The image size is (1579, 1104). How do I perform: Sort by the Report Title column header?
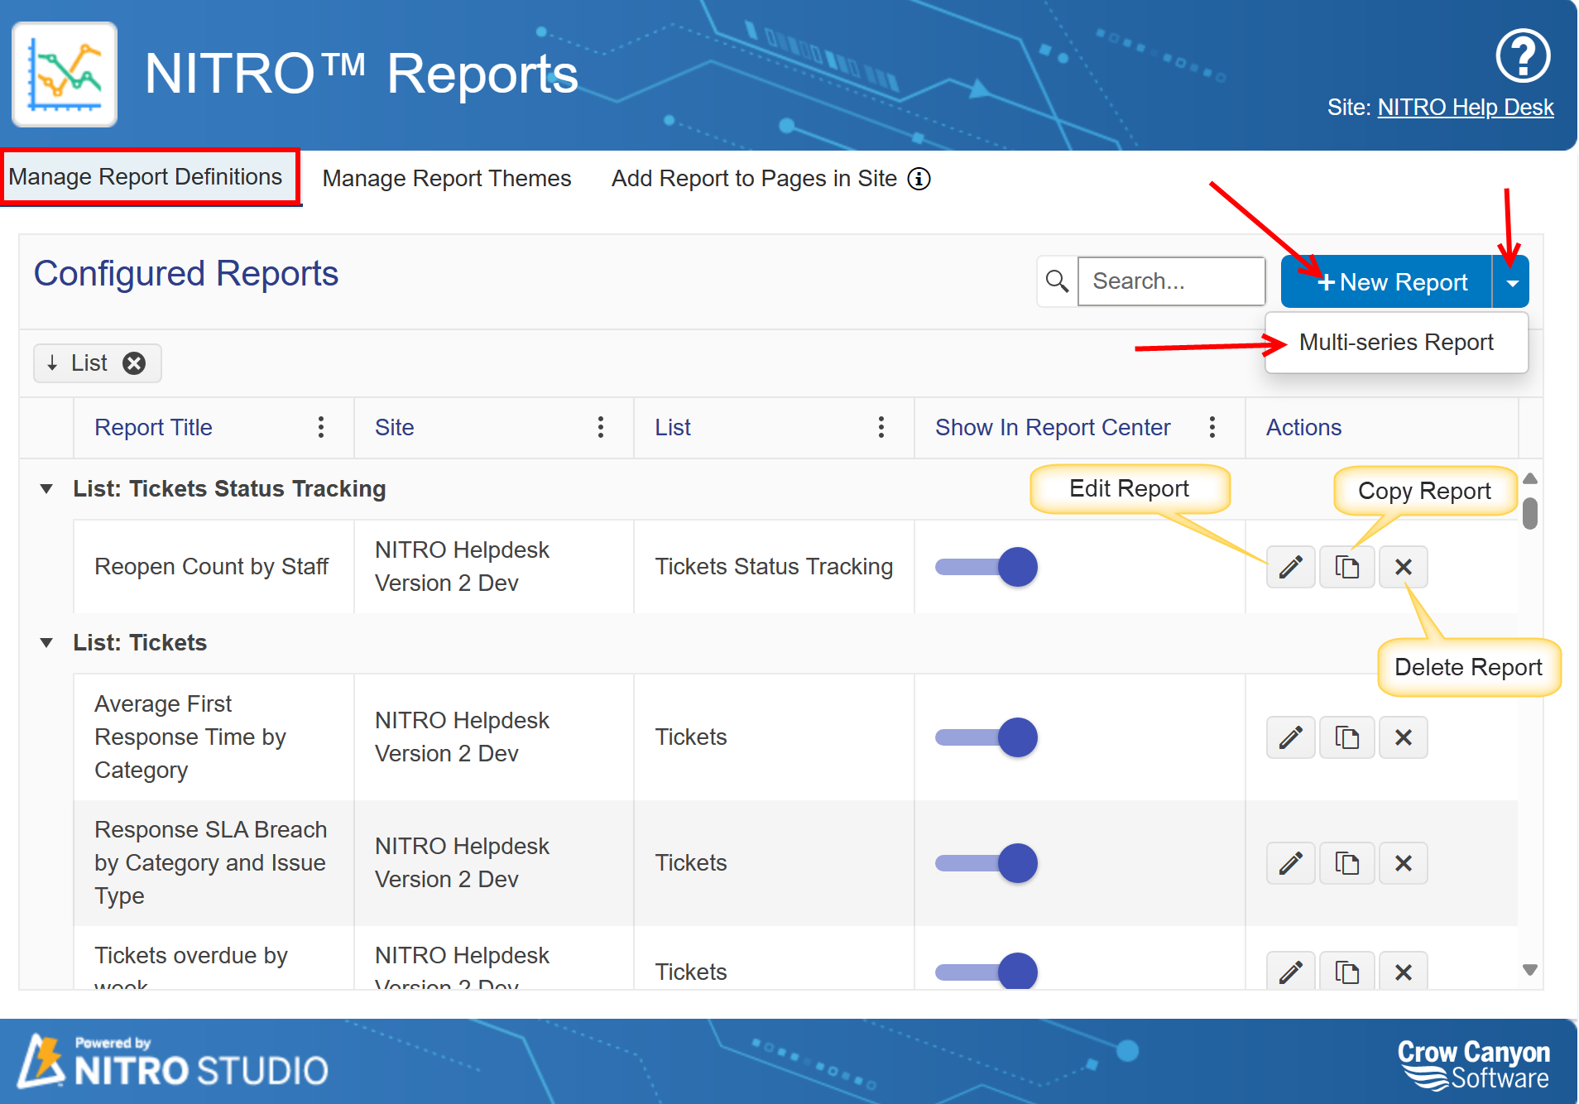point(153,427)
